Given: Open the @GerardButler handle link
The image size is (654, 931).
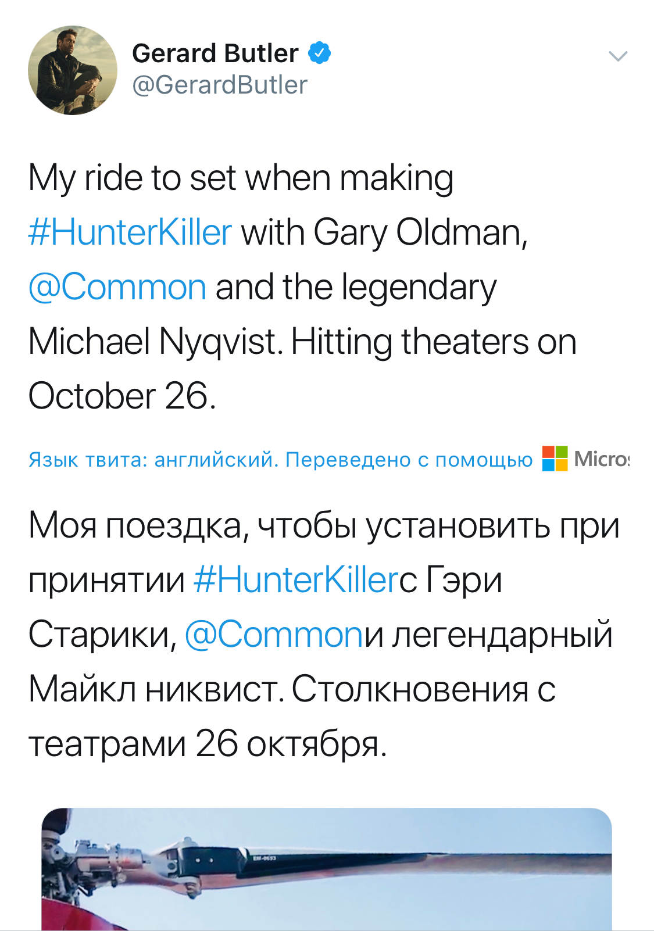Looking at the screenshot, I should coord(220,85).
